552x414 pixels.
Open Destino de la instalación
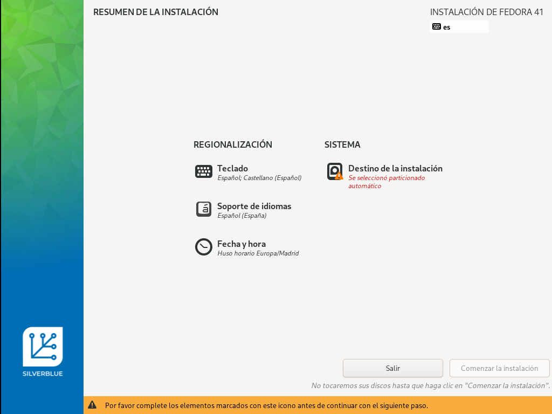coord(395,168)
